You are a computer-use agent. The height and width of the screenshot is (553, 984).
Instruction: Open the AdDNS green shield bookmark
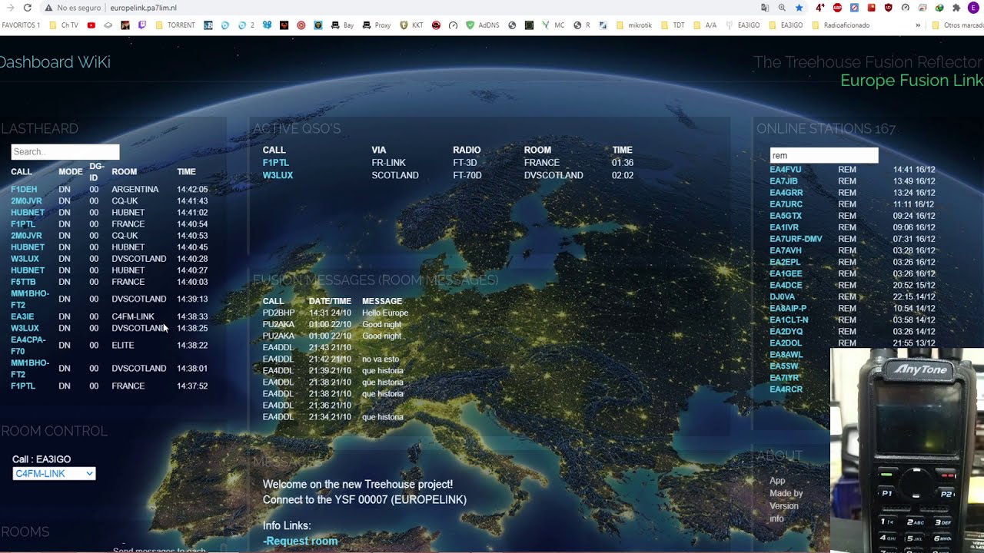tap(484, 25)
